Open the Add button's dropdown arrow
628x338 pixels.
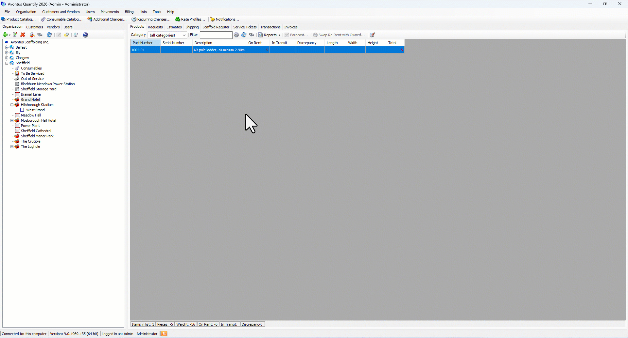[9, 35]
